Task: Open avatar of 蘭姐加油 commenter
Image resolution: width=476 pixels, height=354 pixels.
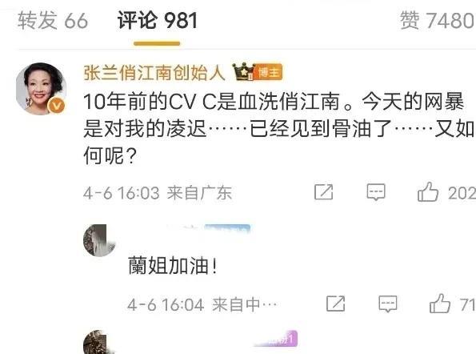Action: tap(99, 240)
